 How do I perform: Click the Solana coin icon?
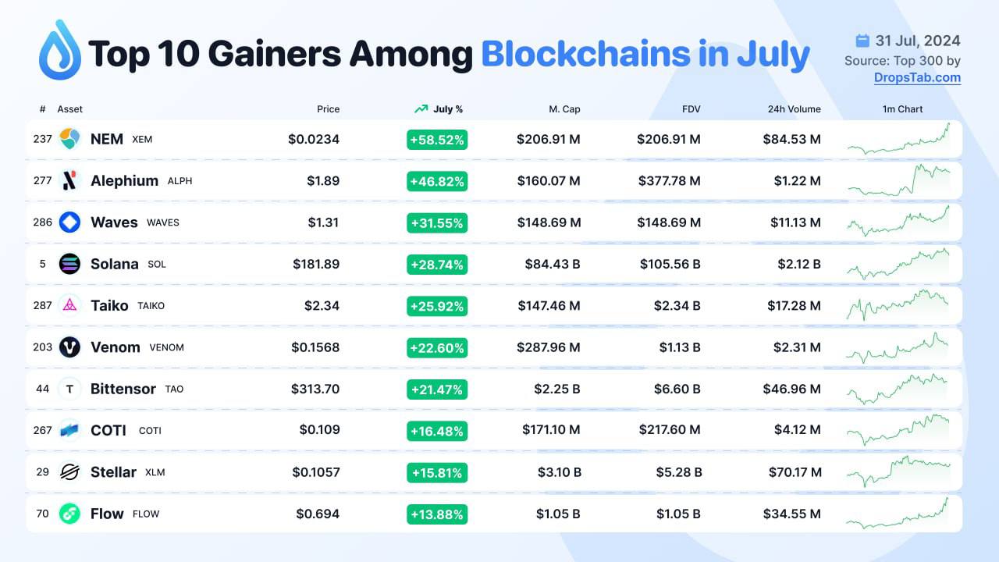(x=69, y=264)
